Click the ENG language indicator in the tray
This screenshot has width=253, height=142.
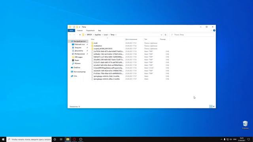(235, 139)
